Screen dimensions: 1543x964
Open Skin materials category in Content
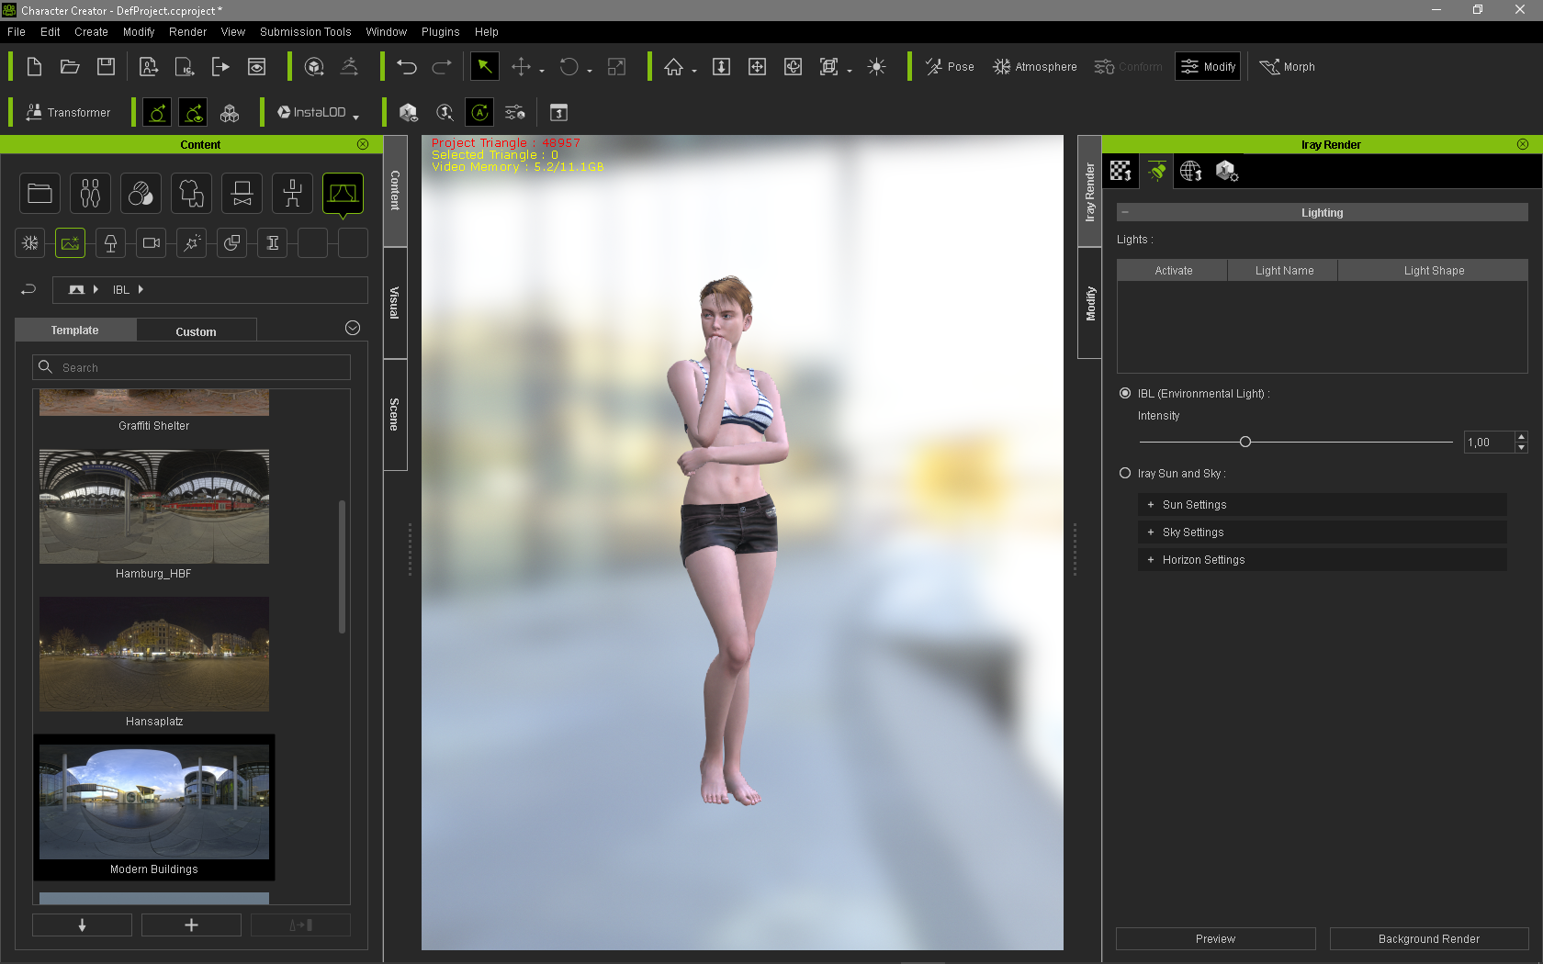(x=141, y=194)
